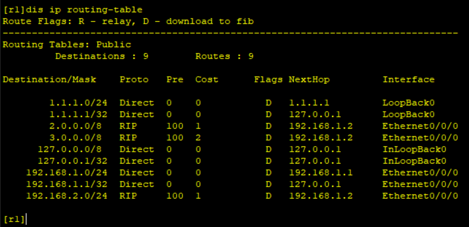Click the 'Cost' column header
Screen dimensions: 469x227
pyautogui.click(x=206, y=80)
